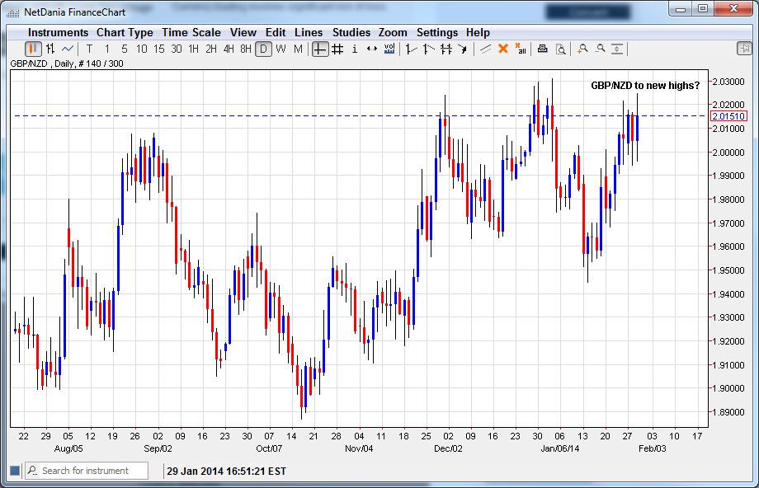Select the arrow drawing tool icon
759x488 pixels.
point(463,49)
